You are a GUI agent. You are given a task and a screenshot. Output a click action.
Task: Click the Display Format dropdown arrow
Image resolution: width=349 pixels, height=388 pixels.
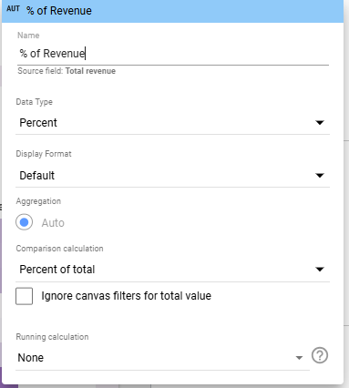[320, 176]
